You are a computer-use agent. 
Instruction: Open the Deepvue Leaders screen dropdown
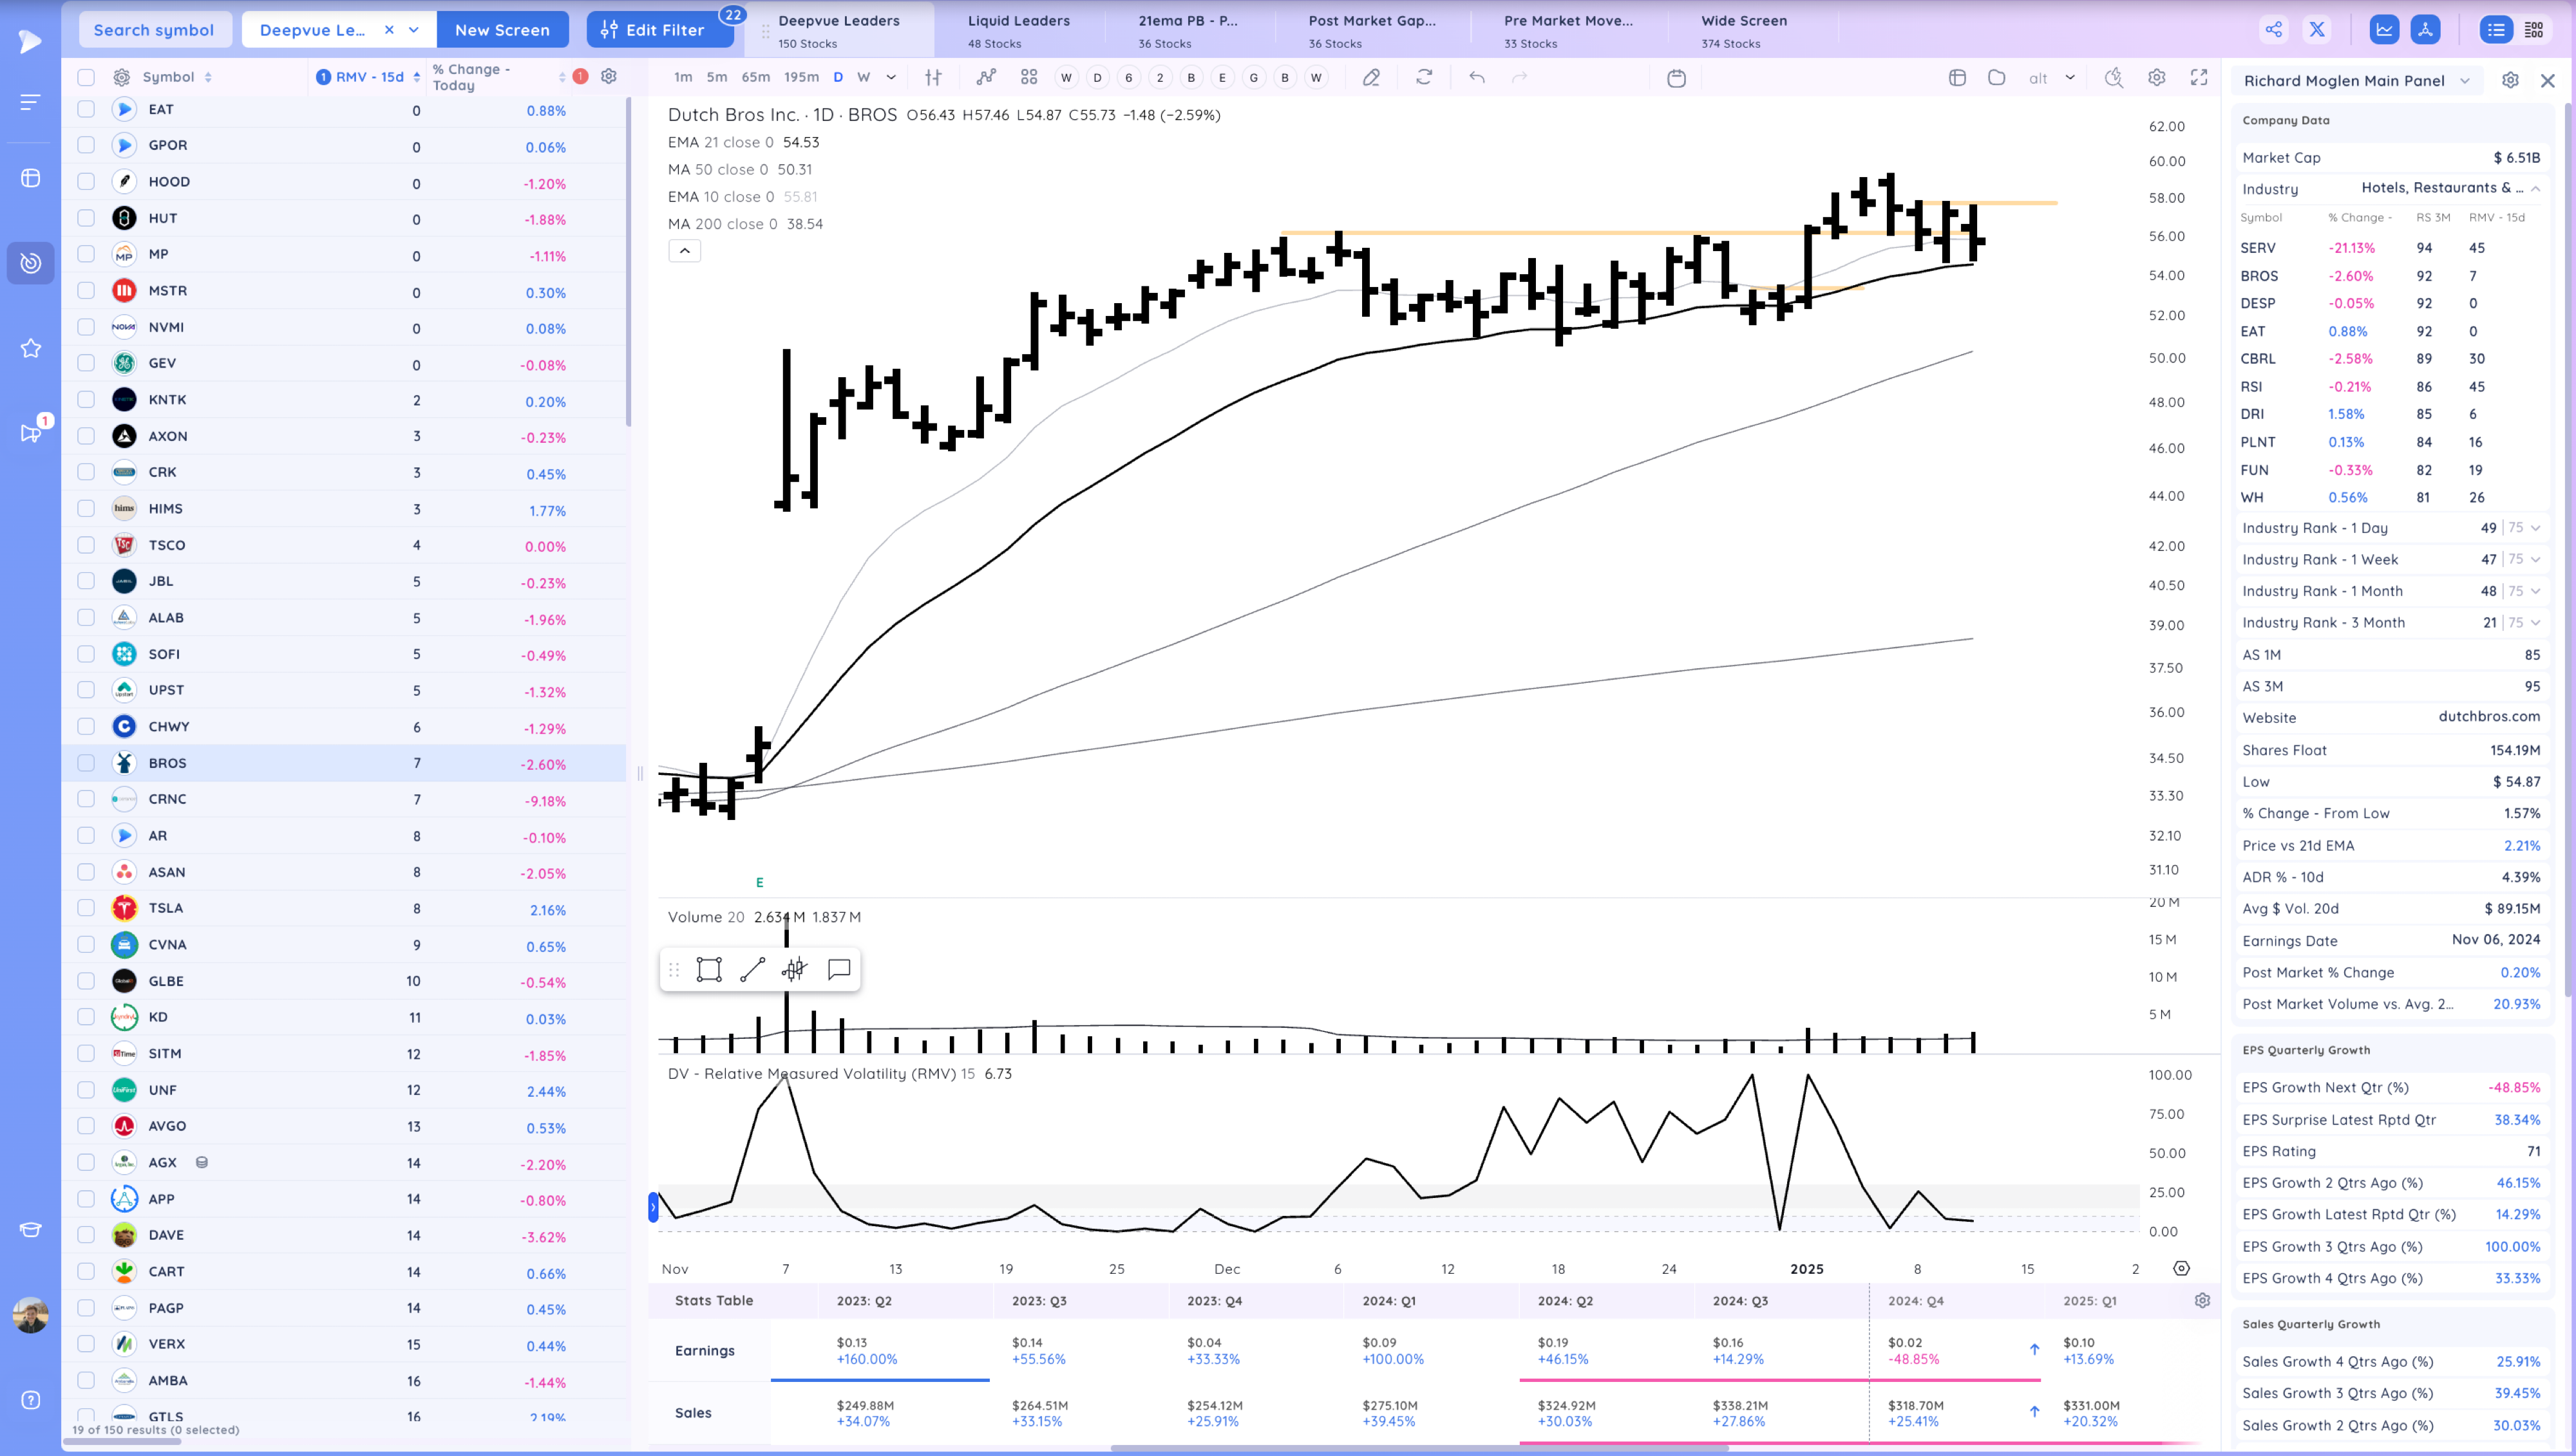tap(413, 30)
